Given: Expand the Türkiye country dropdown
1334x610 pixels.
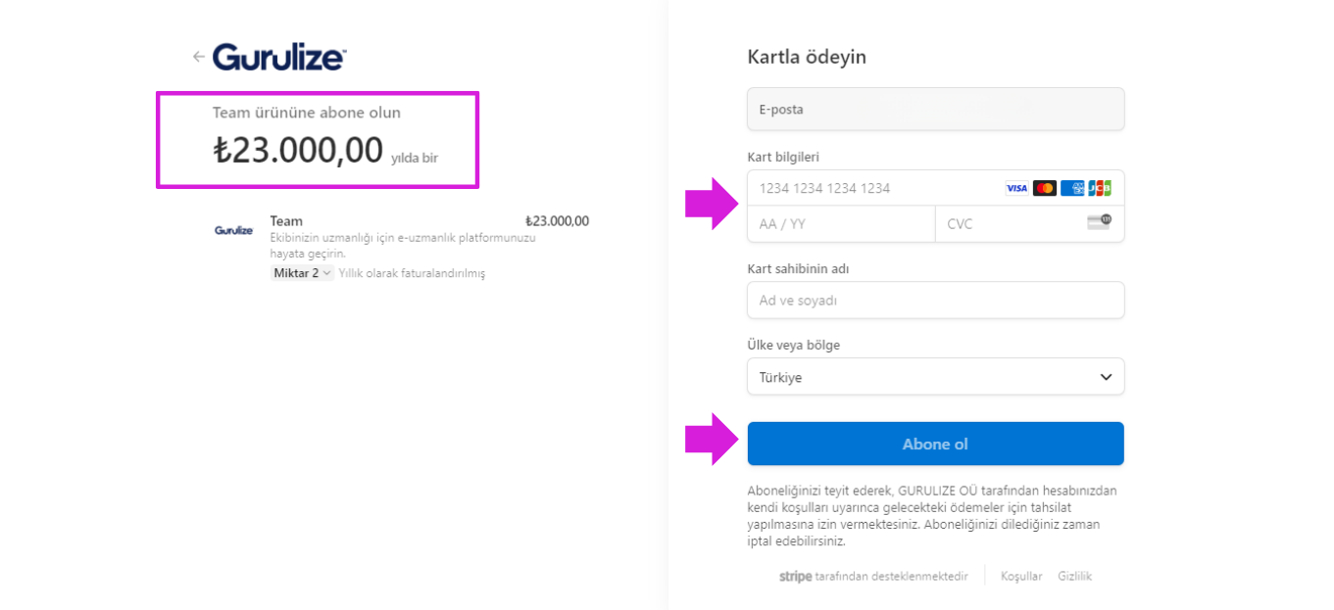Looking at the screenshot, I should point(935,377).
